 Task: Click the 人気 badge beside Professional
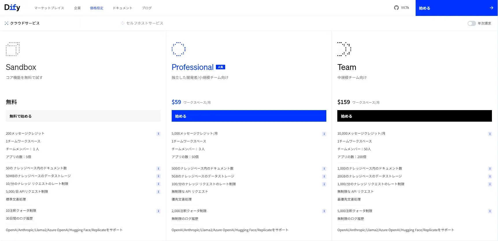click(x=221, y=67)
